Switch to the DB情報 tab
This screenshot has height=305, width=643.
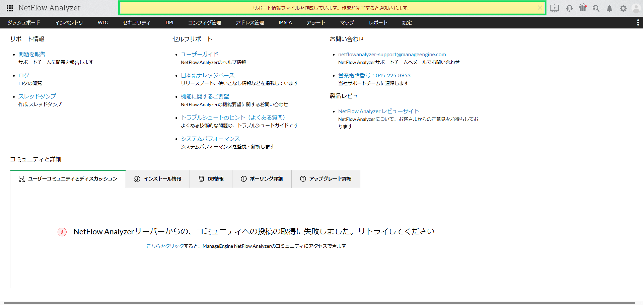(x=211, y=179)
